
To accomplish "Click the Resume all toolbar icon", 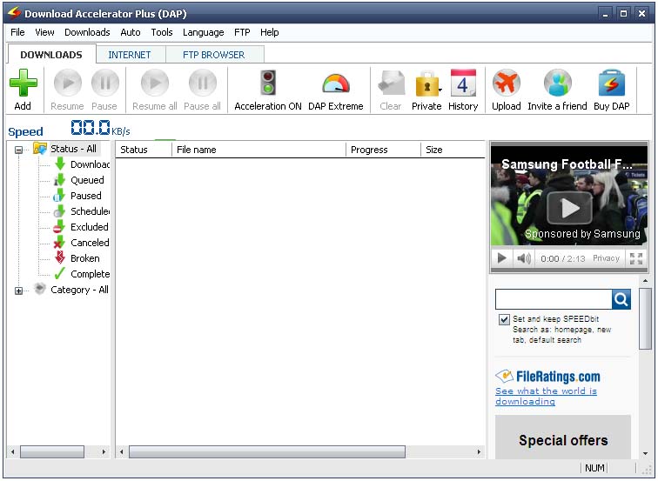I will pyautogui.click(x=155, y=83).
